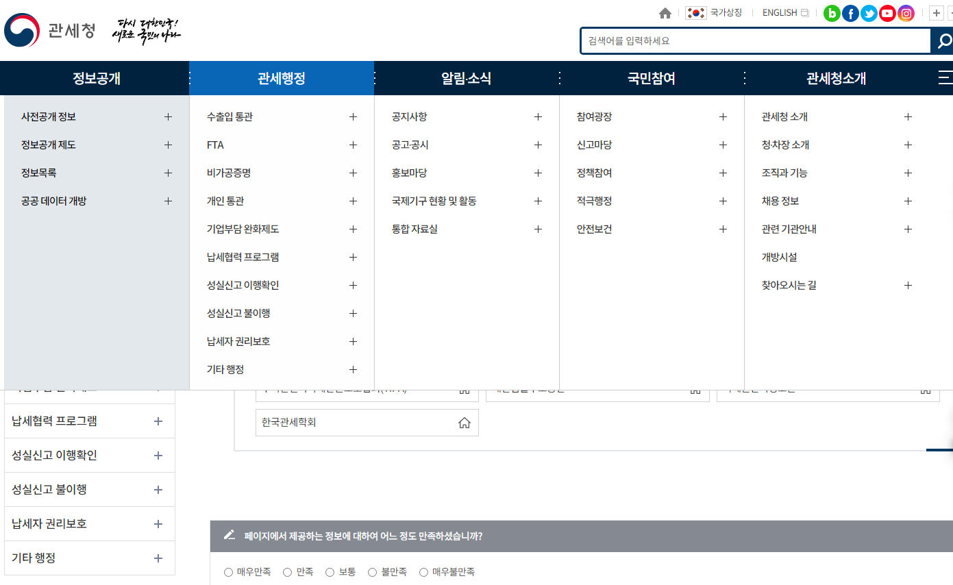Viewport: 953px width, 585px height.
Task: Open the 관세청소개 menu tab
Action: [x=837, y=77]
